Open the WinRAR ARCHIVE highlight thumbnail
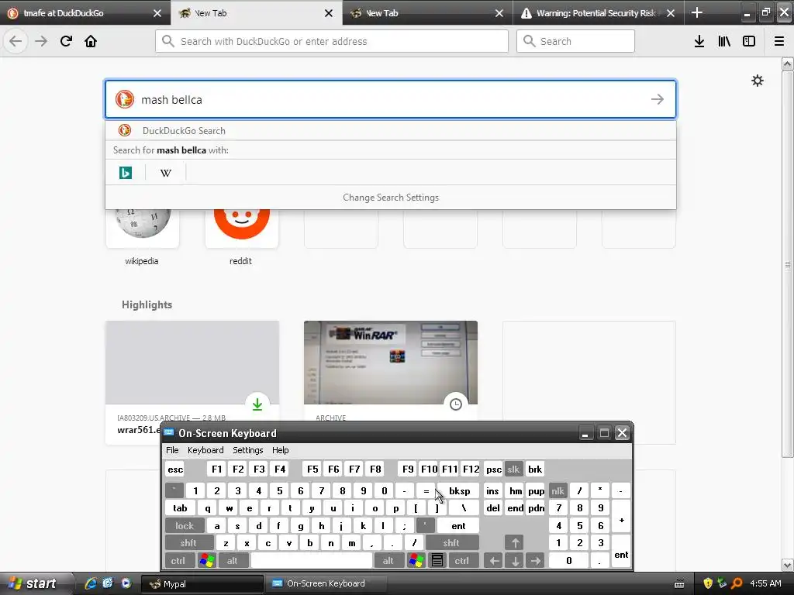The height and width of the screenshot is (595, 794). [391, 363]
